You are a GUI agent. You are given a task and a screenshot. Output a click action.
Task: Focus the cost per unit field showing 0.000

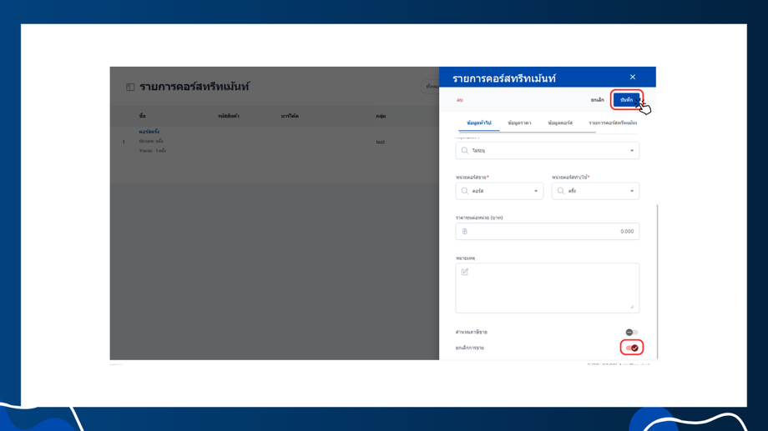[x=547, y=232]
